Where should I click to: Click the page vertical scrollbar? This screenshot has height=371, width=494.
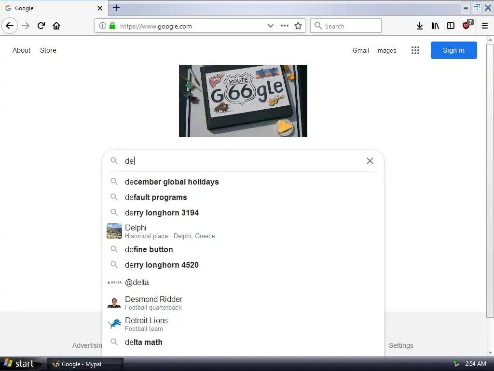point(490,181)
